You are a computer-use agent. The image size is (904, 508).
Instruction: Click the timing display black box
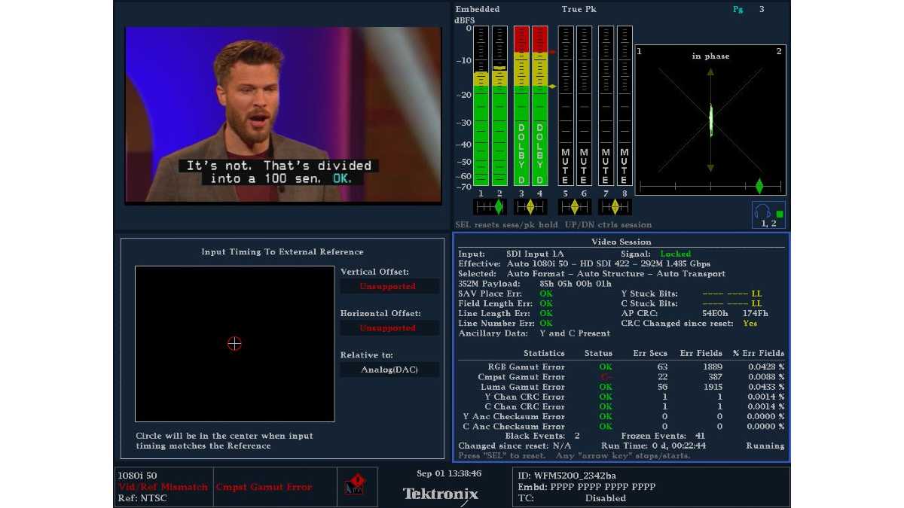point(235,343)
